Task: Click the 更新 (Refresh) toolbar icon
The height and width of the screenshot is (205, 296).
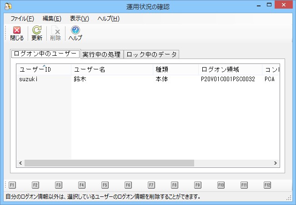Action: (37, 34)
